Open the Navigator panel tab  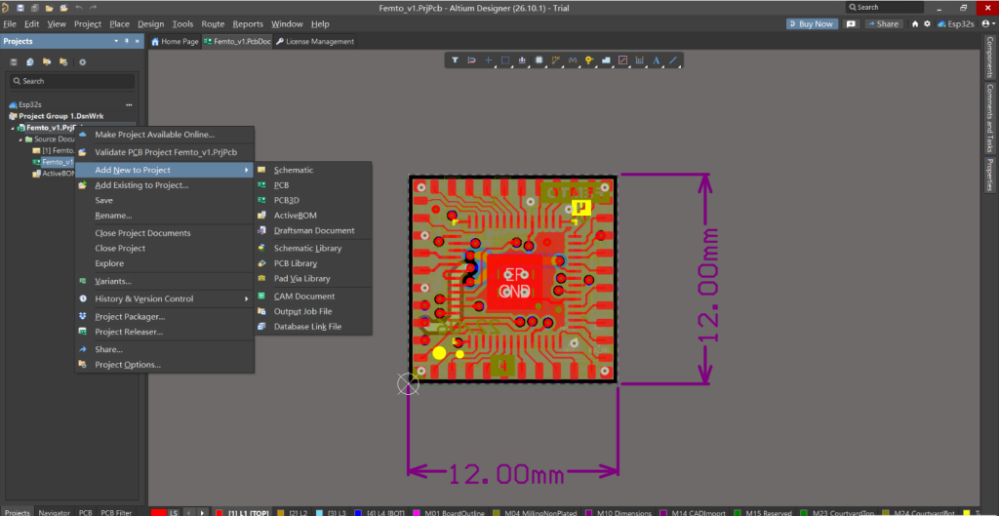(x=55, y=512)
